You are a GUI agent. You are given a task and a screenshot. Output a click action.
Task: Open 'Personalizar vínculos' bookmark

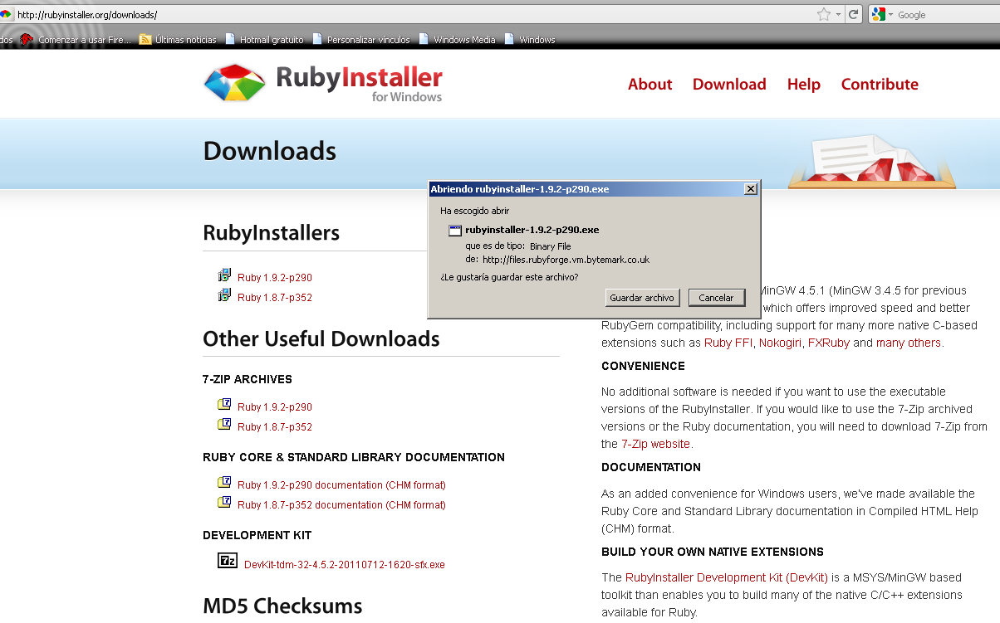(368, 40)
